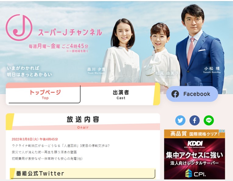Viewport: 233px width, 181px height.
Task: Switch to the 出演者 Cast tab
Action: (x=121, y=94)
